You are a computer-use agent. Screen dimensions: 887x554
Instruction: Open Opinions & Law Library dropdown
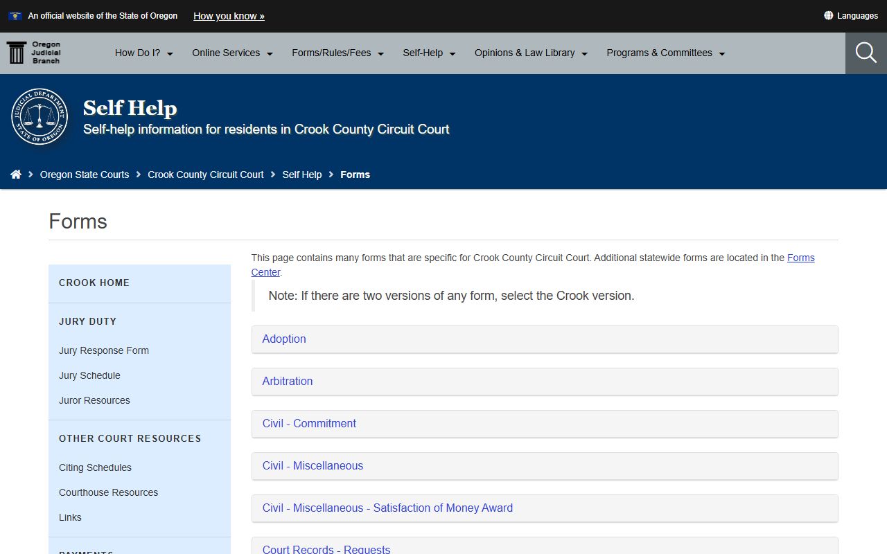(531, 53)
